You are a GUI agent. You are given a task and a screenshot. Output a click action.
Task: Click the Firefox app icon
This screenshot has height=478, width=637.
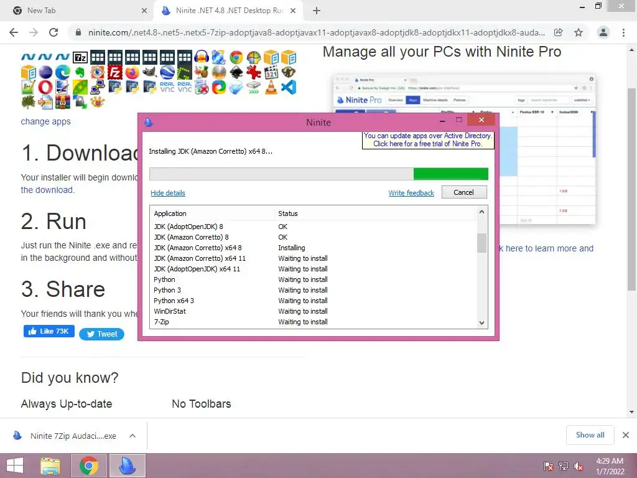132,72
